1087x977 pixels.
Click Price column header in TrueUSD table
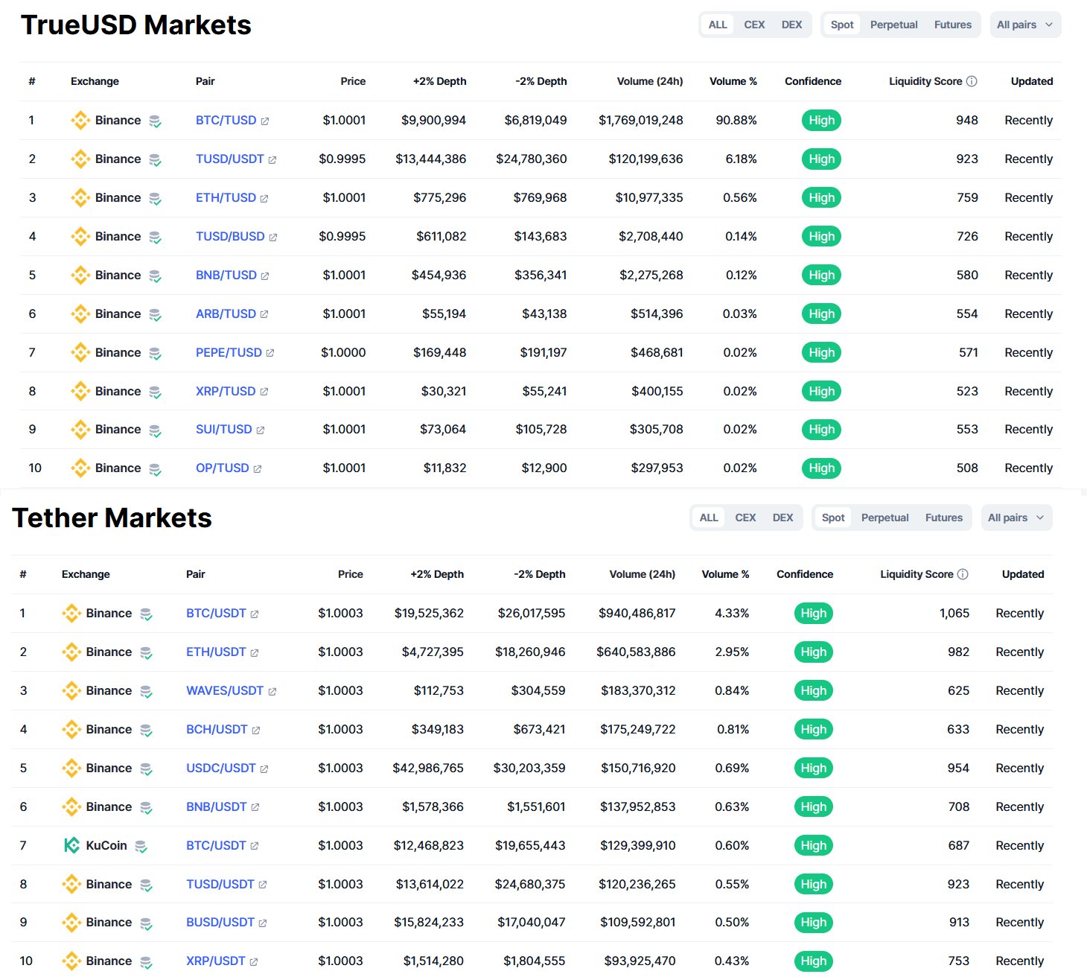(353, 81)
